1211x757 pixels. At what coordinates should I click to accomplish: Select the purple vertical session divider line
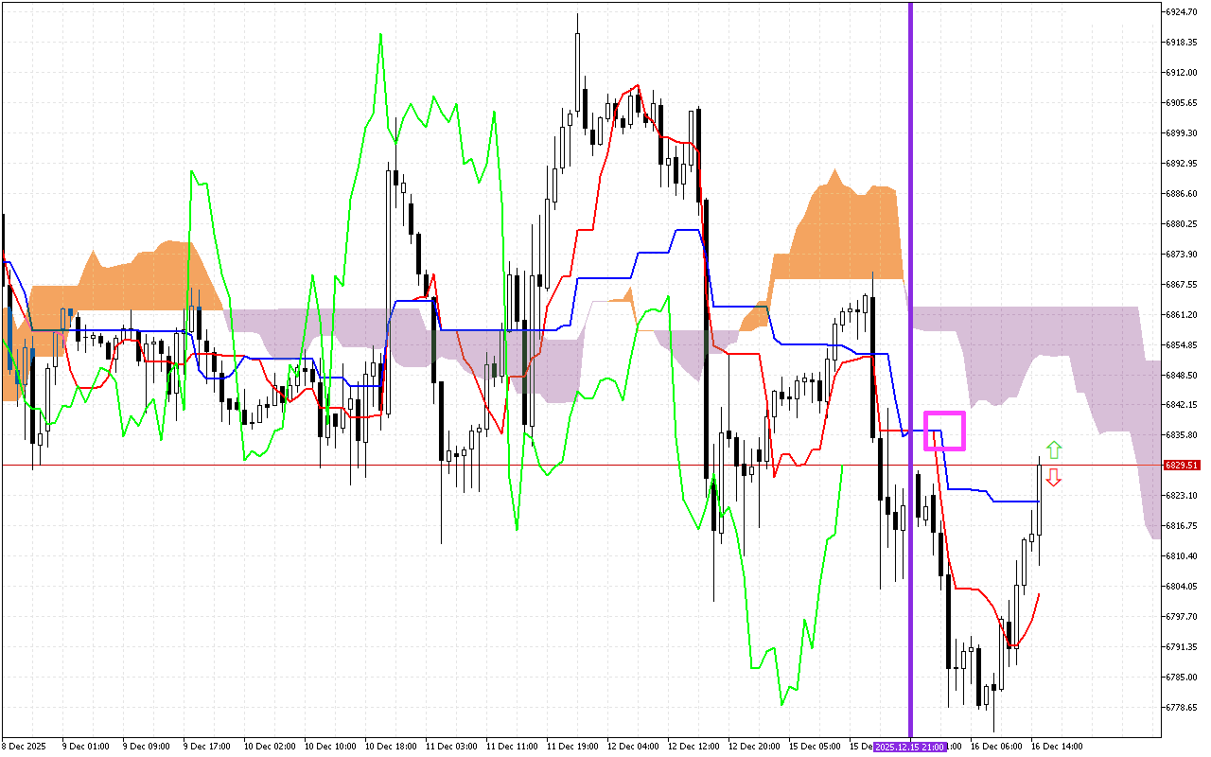[x=909, y=284]
